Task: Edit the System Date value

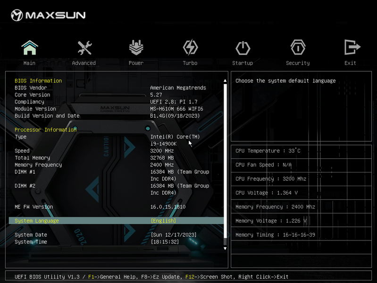Action: pos(174,235)
